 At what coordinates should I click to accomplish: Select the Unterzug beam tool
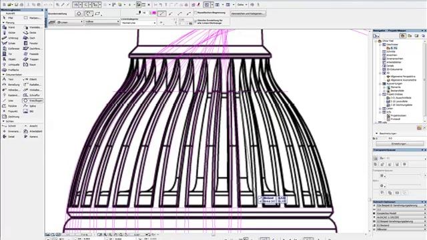click(11, 38)
